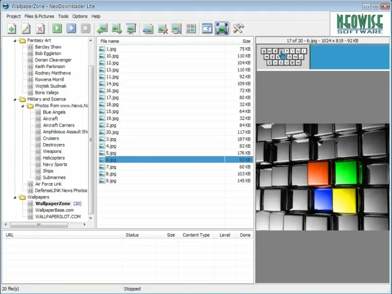
Task: Start downloading with the green play button
Action: tap(57, 28)
